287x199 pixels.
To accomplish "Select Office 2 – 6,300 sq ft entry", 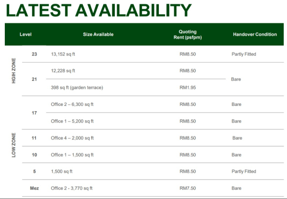I will point(72,104).
